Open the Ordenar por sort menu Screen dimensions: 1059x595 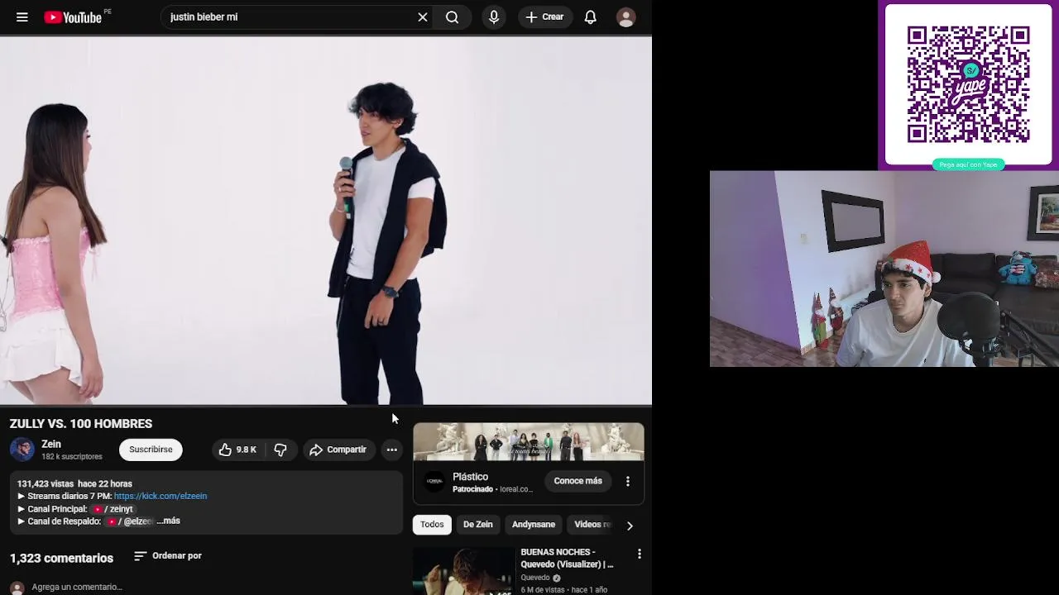click(x=168, y=556)
